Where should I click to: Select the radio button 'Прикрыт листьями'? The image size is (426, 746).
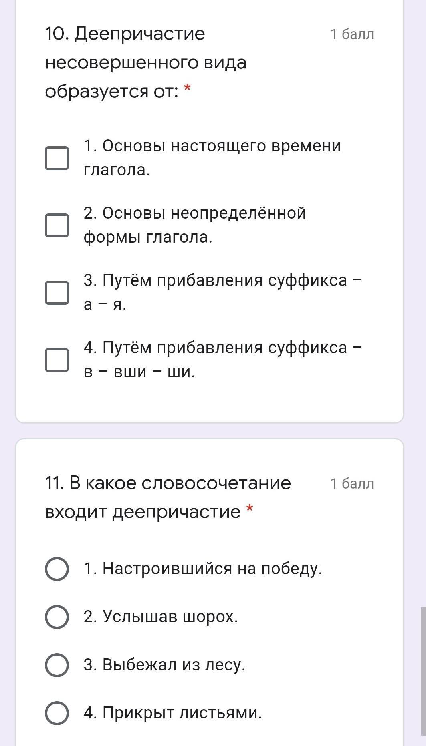click(x=57, y=713)
